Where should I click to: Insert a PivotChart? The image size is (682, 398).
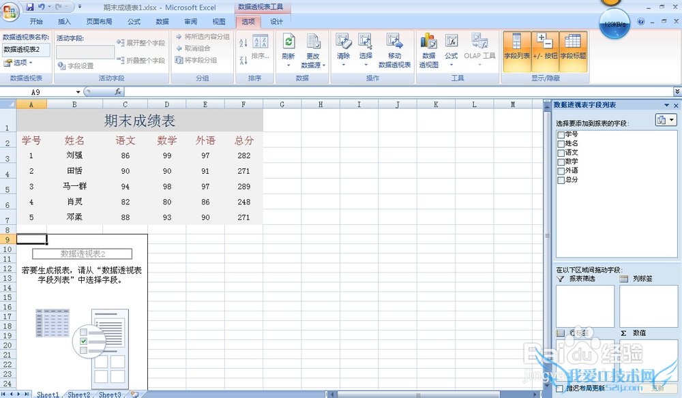(x=429, y=51)
